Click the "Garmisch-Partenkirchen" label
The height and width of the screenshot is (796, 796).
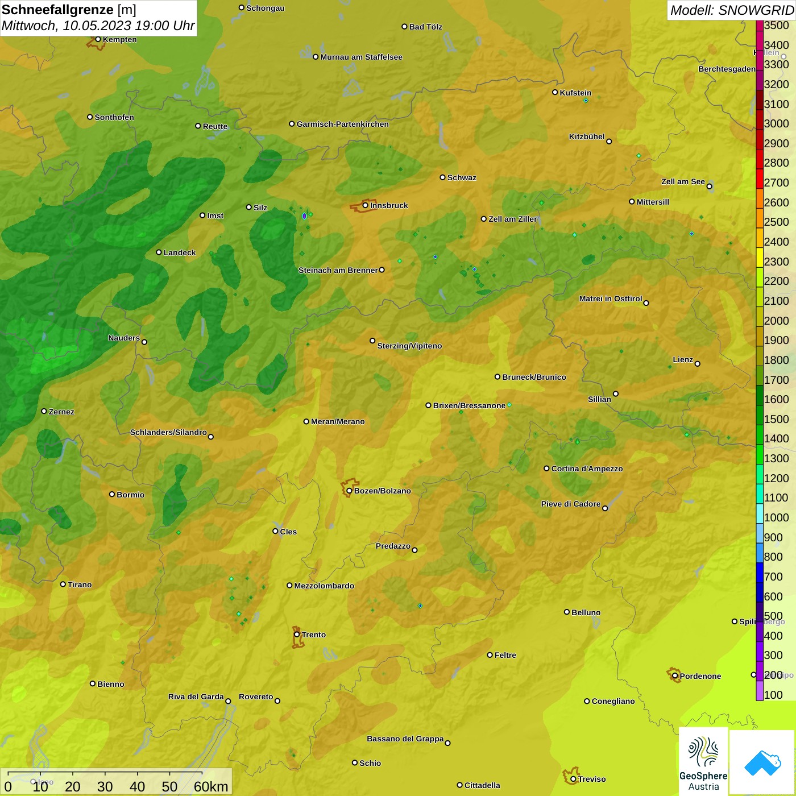point(343,124)
